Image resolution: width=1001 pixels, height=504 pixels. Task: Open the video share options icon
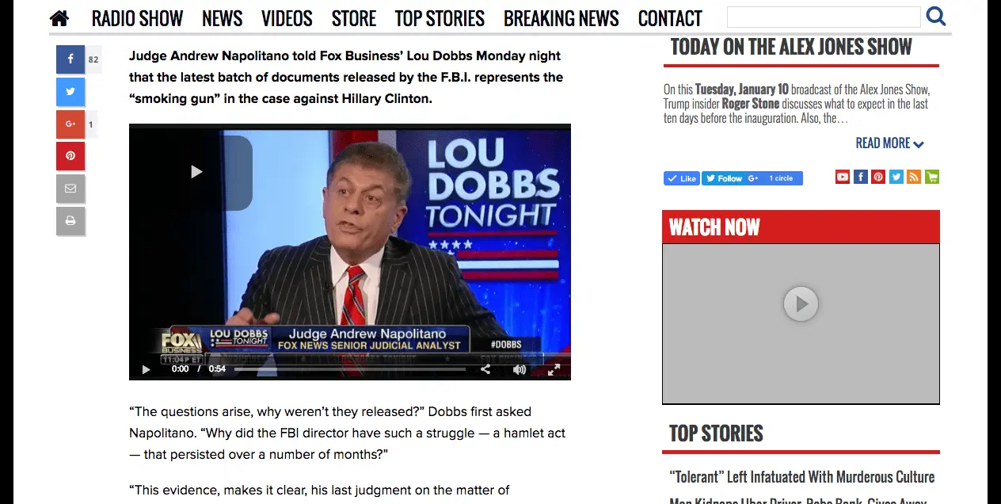(x=485, y=369)
